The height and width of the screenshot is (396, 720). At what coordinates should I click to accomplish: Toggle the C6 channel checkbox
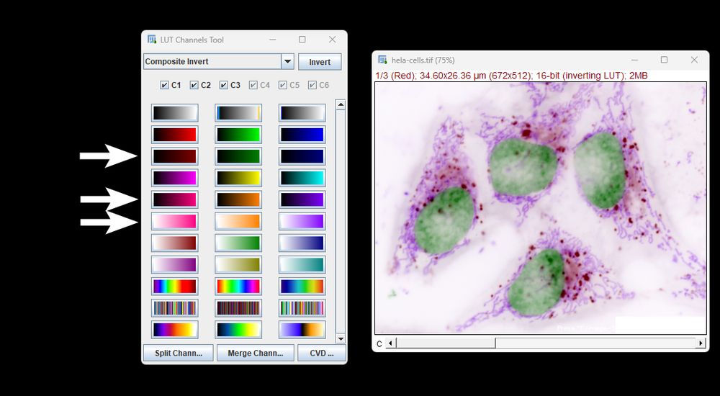click(x=312, y=85)
